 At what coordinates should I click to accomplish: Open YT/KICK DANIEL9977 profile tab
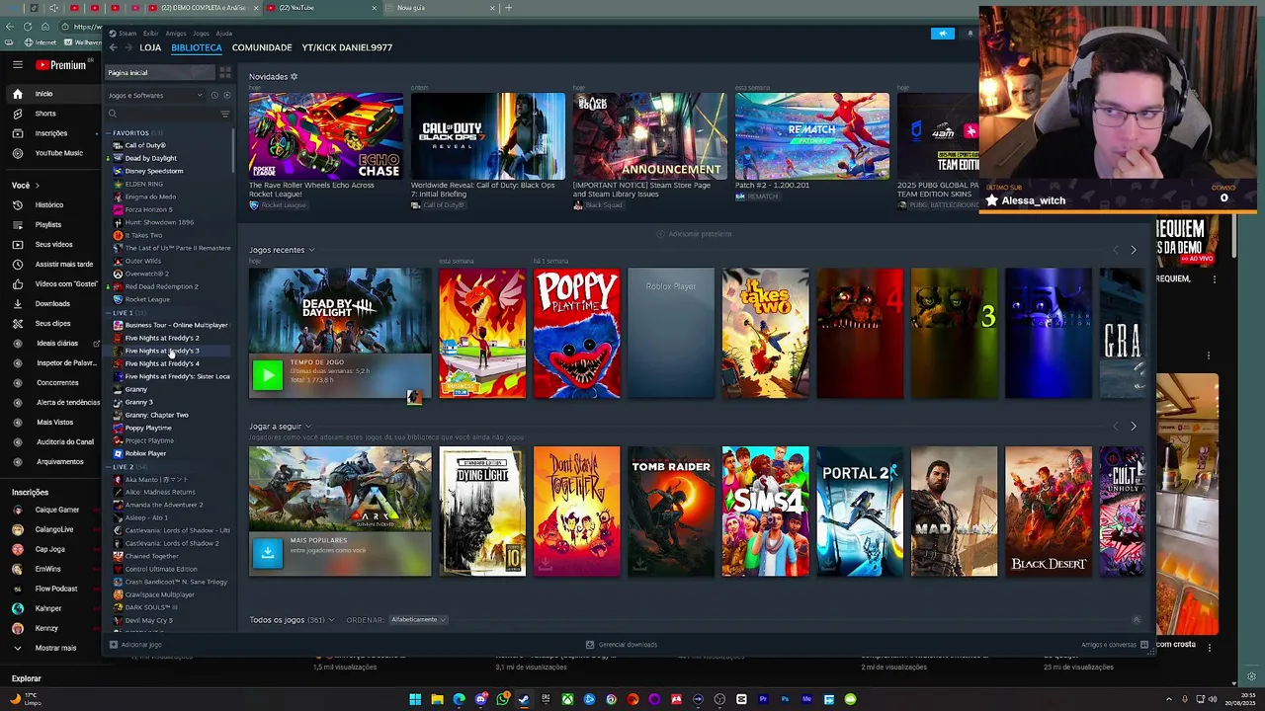[x=347, y=47]
